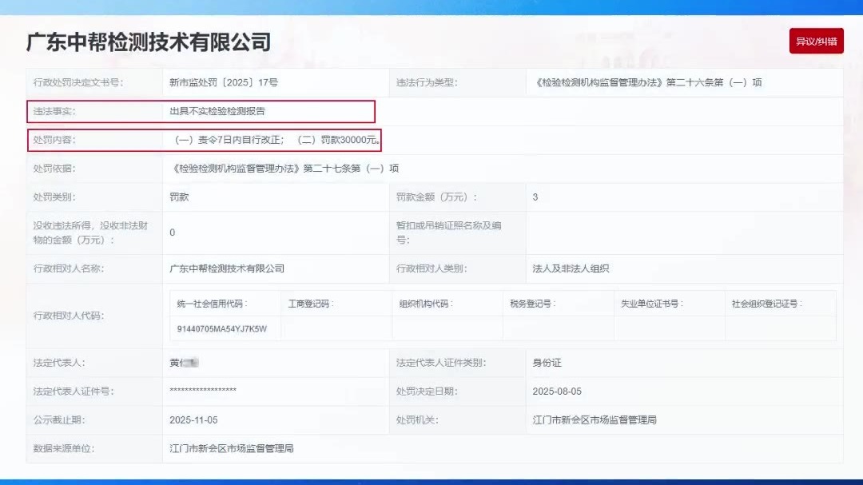Click the 法定代表人证件类别 label
This screenshot has height=485, width=863.
[441, 363]
